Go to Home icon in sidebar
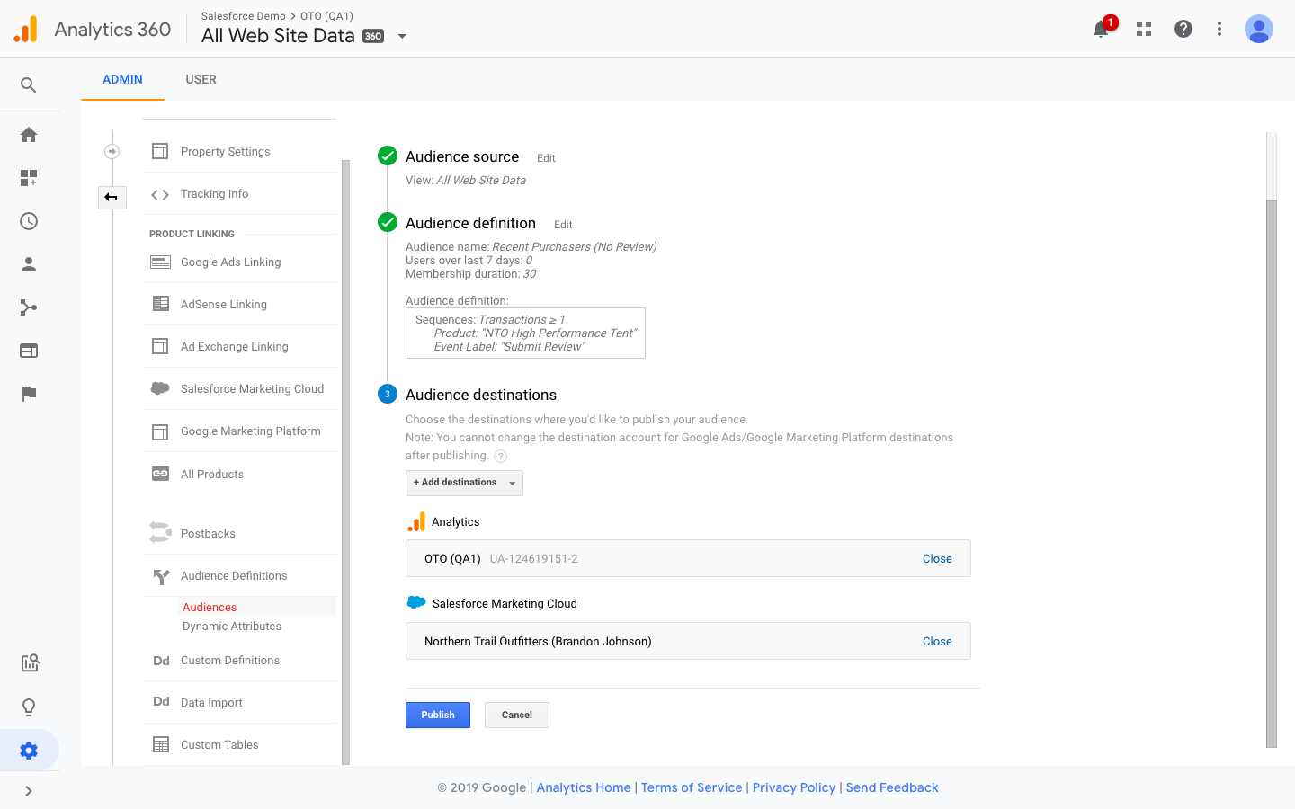This screenshot has height=809, width=1295. 29,135
